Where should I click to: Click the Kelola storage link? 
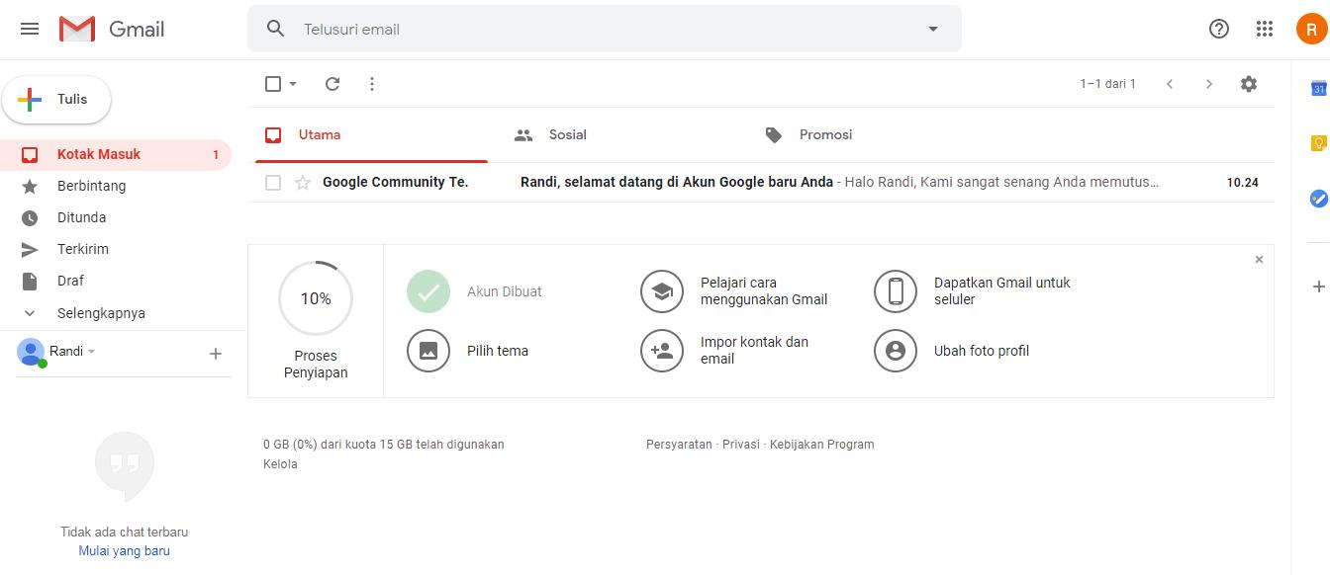tap(280, 464)
